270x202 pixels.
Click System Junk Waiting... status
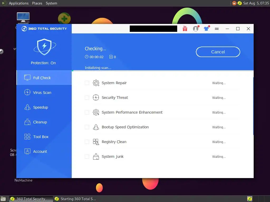pos(219,157)
